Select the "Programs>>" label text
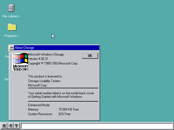Image resolution: width=174 pixels, height=130 pixels. [12, 36]
